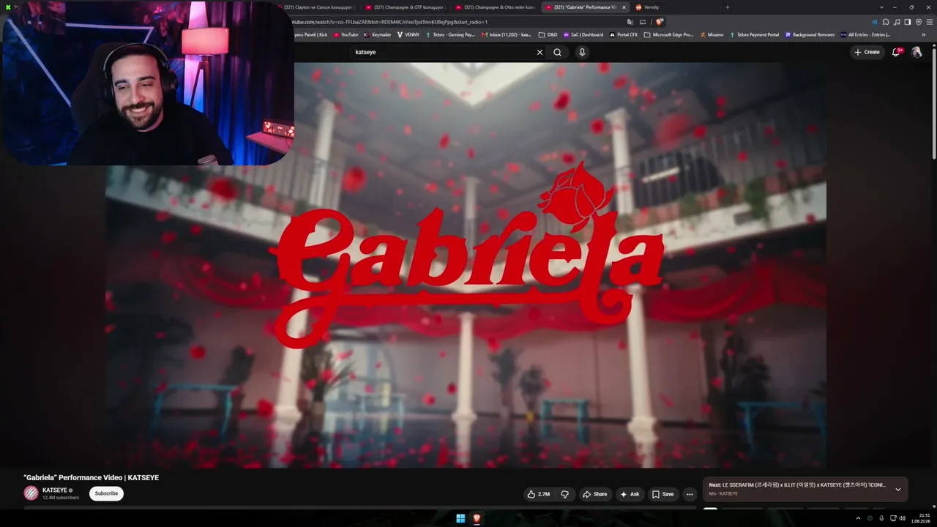Close the Gabriela Performance Video tab
The width and height of the screenshot is (937, 527).
(624, 7)
